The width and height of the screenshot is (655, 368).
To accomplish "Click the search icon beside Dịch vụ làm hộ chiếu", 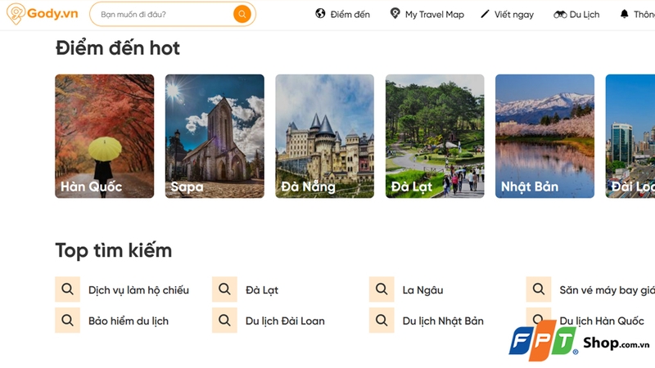I will click(x=67, y=289).
